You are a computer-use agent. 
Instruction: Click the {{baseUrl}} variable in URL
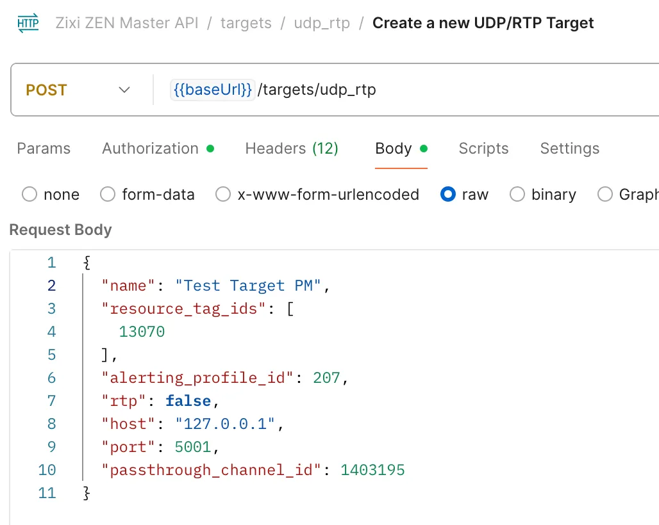click(212, 90)
